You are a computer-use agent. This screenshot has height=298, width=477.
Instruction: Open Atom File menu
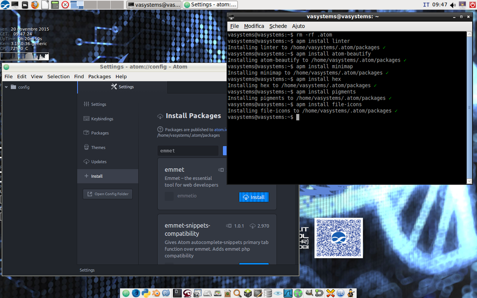(x=8, y=76)
